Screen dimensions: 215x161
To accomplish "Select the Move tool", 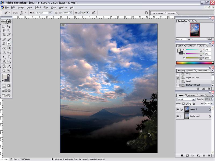I will pyautogui.click(x=9, y=26).
